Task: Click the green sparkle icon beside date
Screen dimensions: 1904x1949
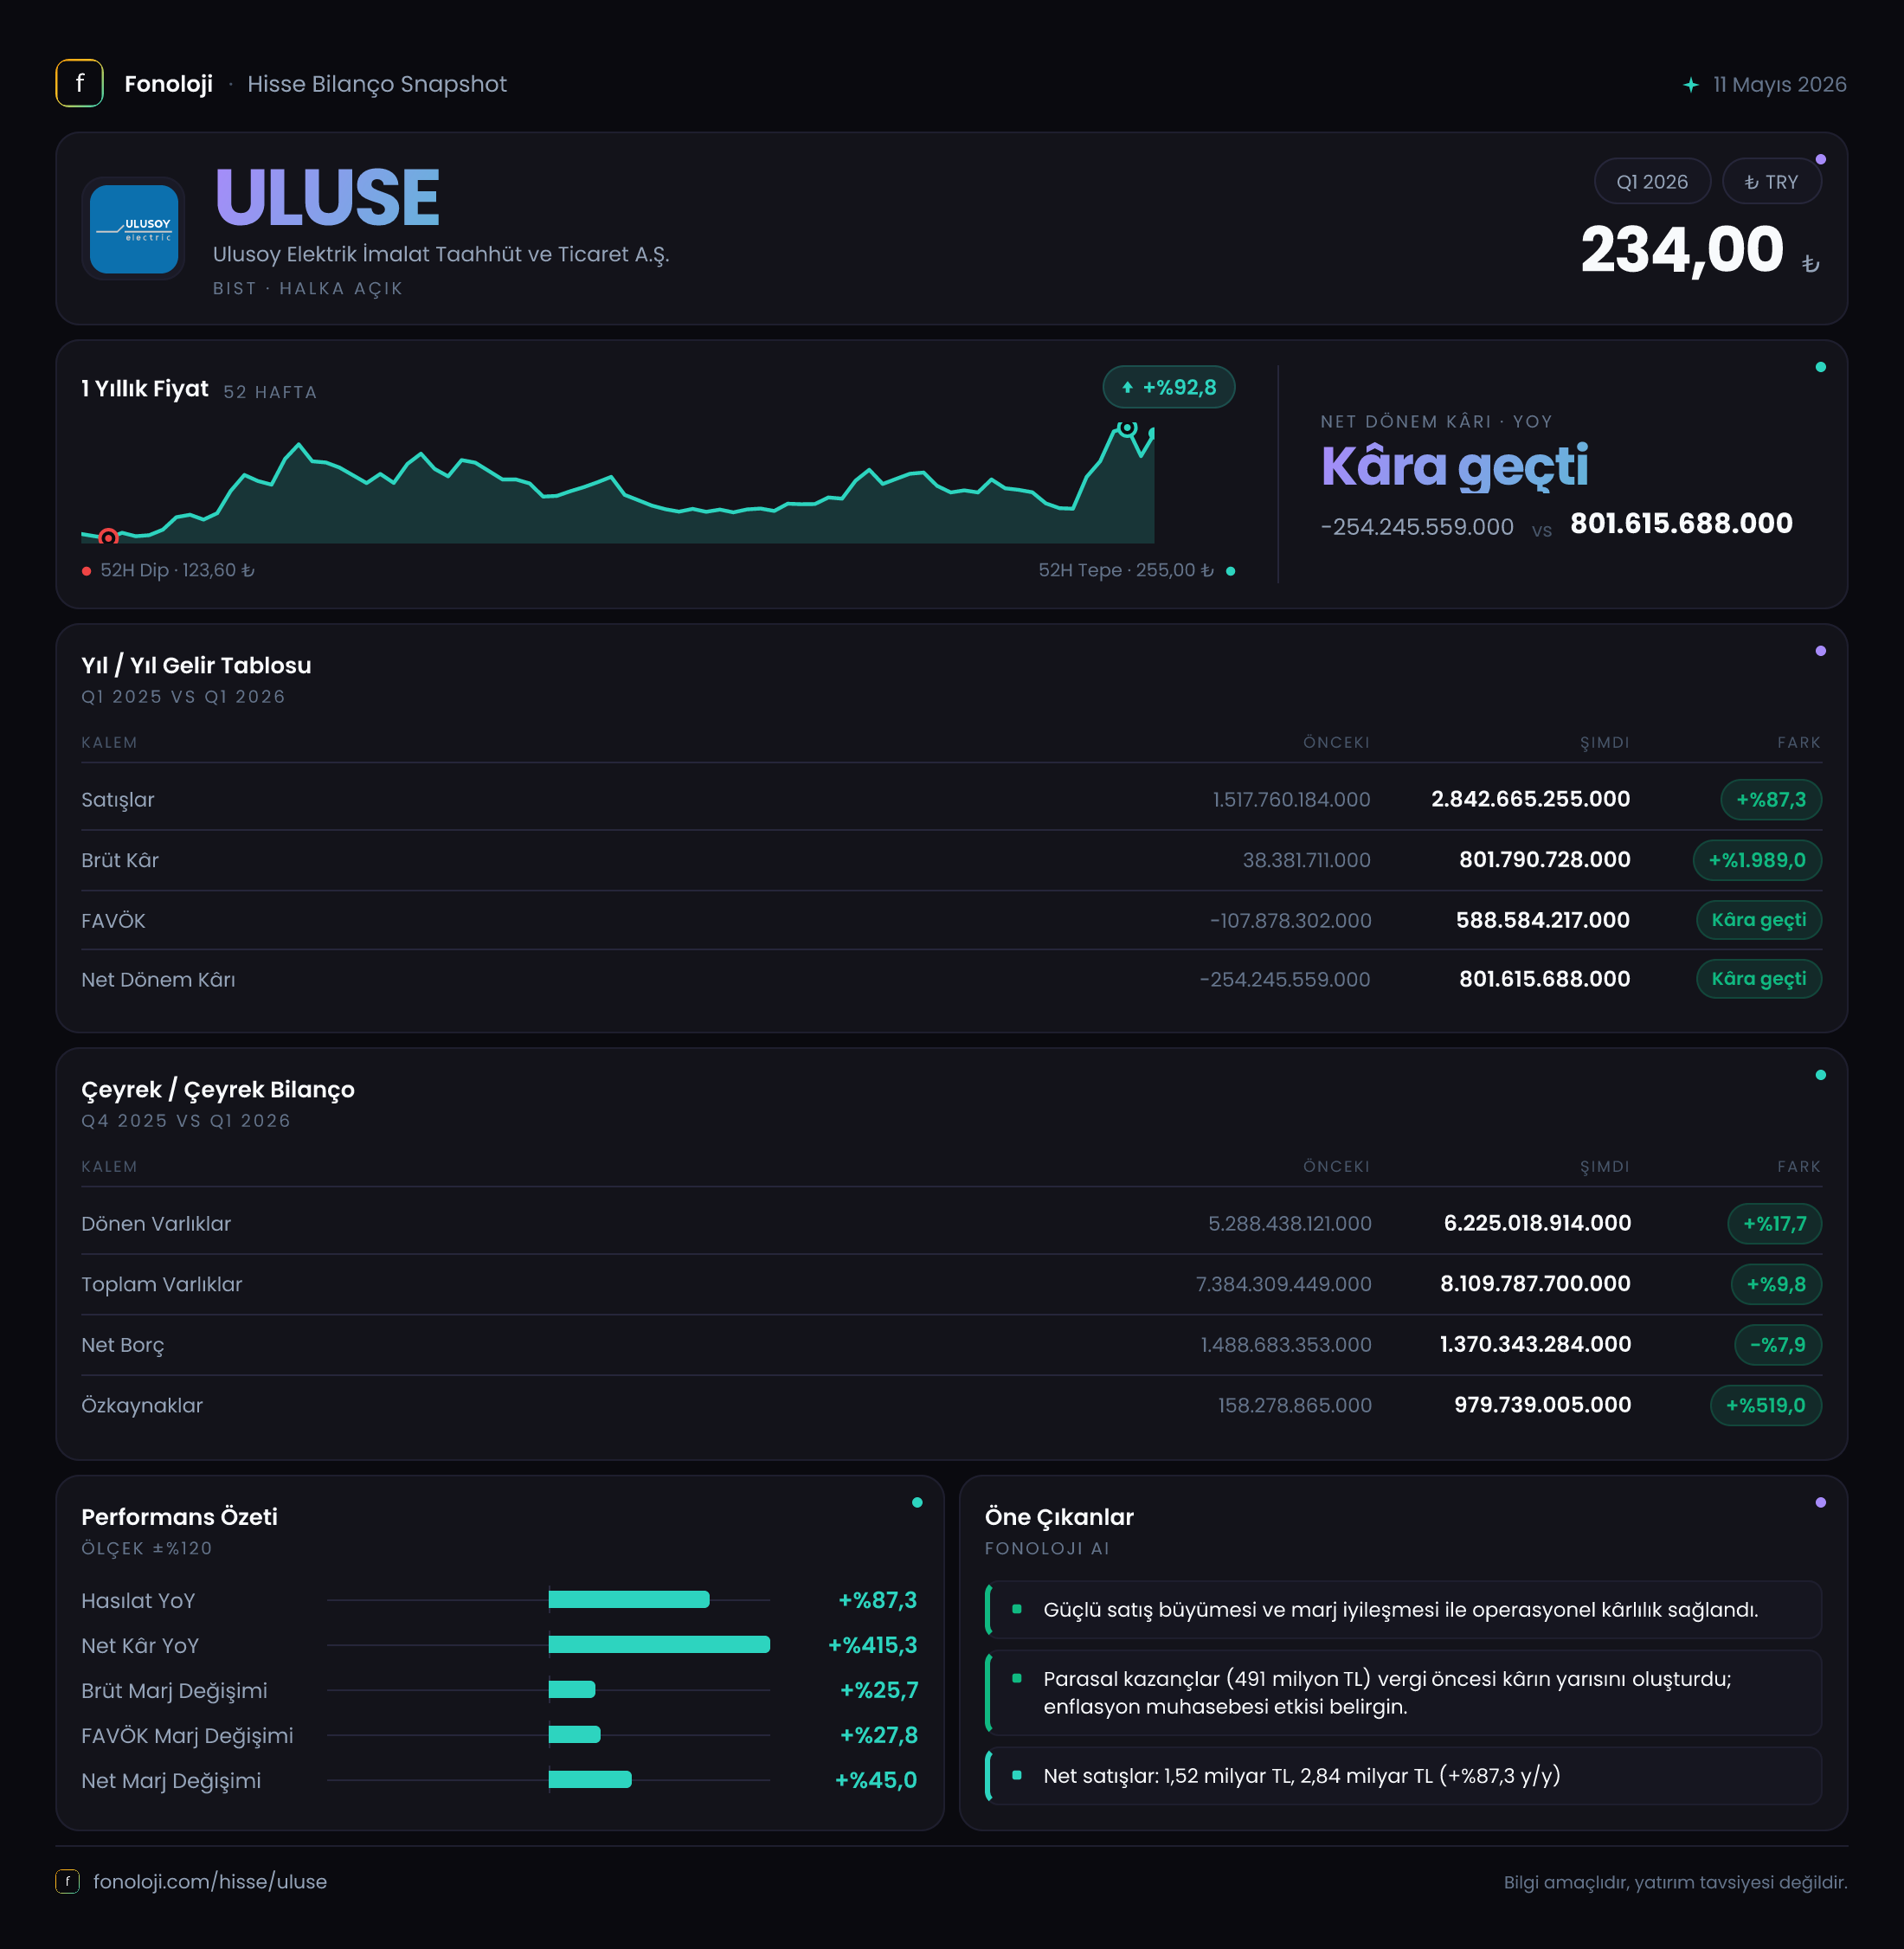Action: (1690, 85)
